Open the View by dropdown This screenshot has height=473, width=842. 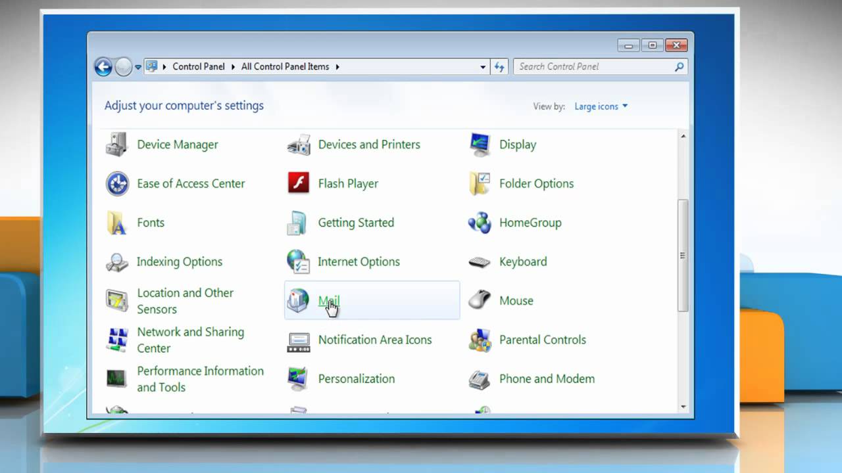point(601,106)
